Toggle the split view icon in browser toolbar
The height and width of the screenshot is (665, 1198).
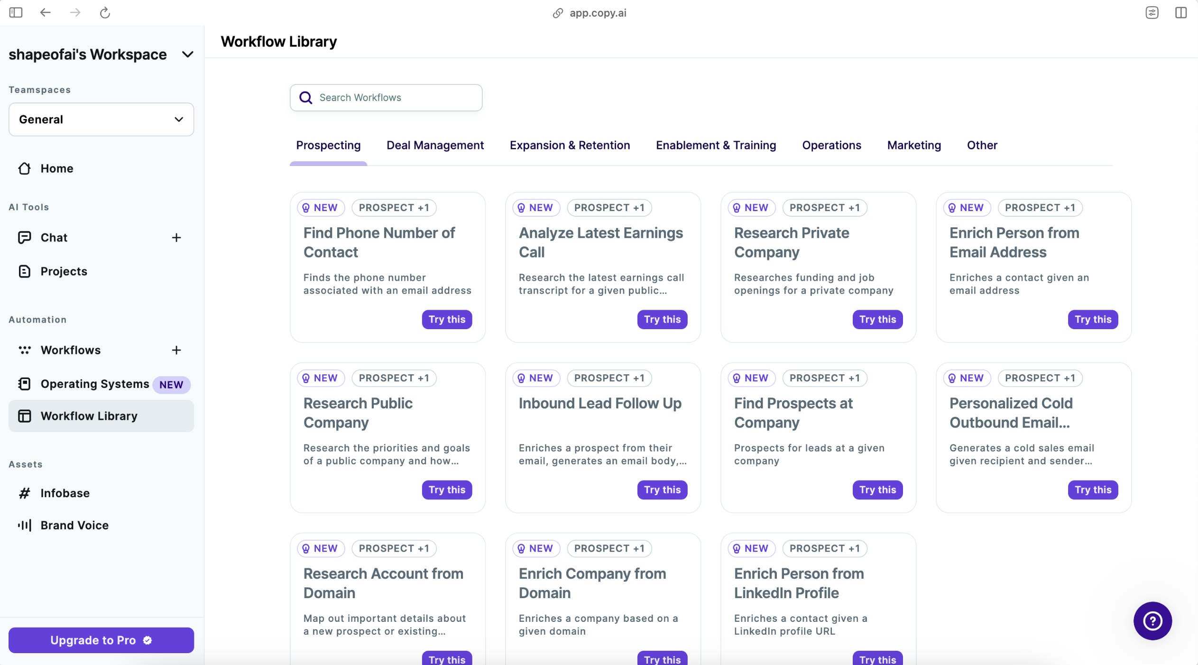[1181, 12]
